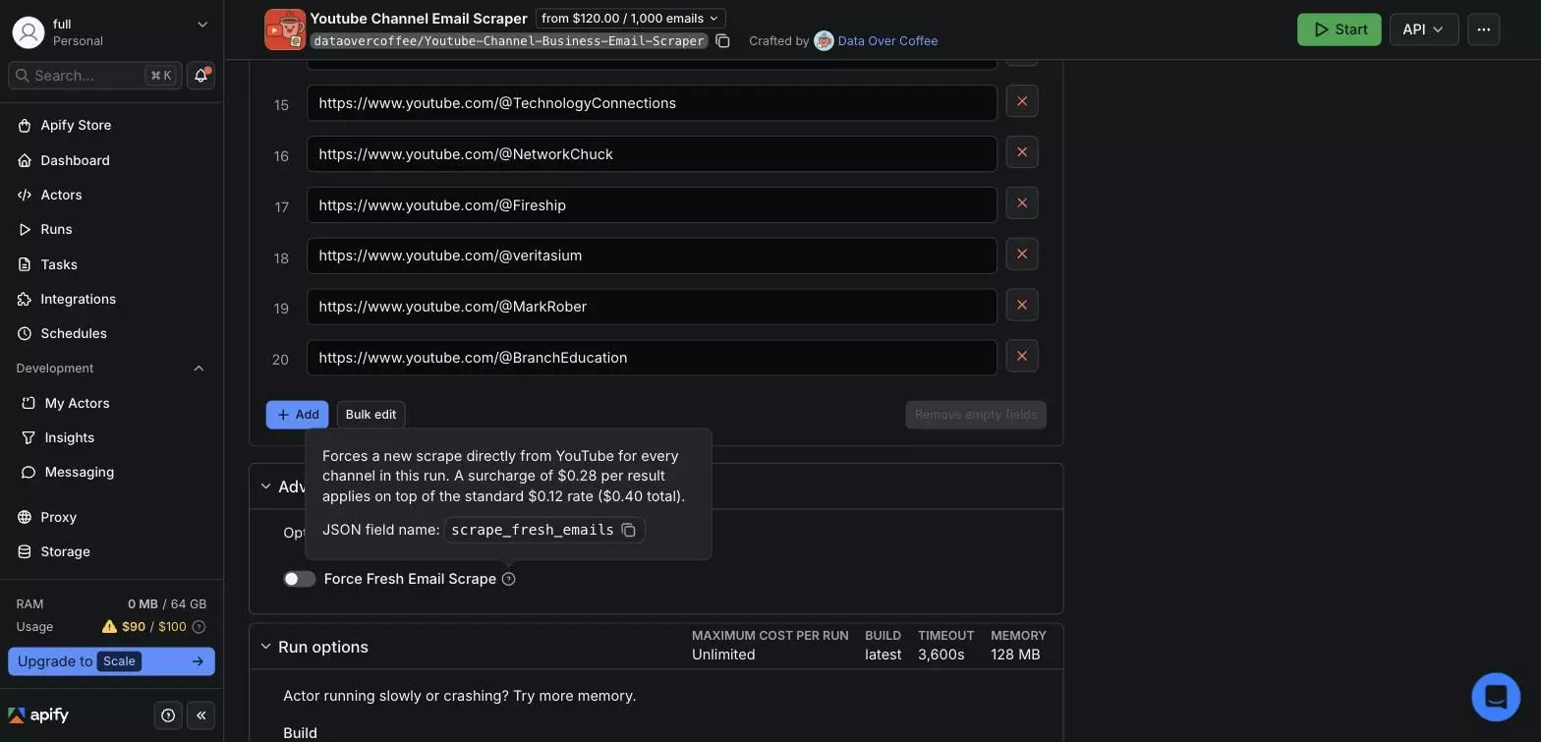Click the Search input field
1541x742 pixels.
click(95, 76)
